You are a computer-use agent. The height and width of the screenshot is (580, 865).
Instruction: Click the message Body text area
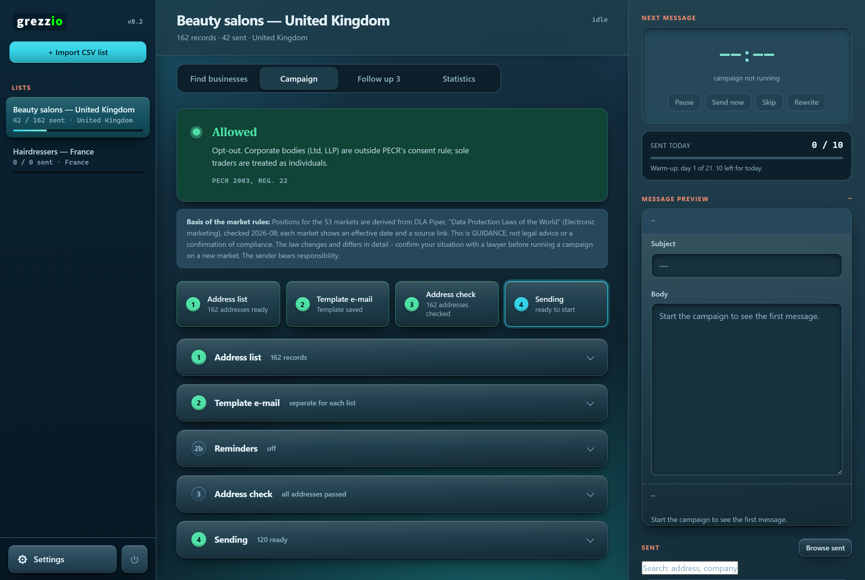click(x=747, y=389)
